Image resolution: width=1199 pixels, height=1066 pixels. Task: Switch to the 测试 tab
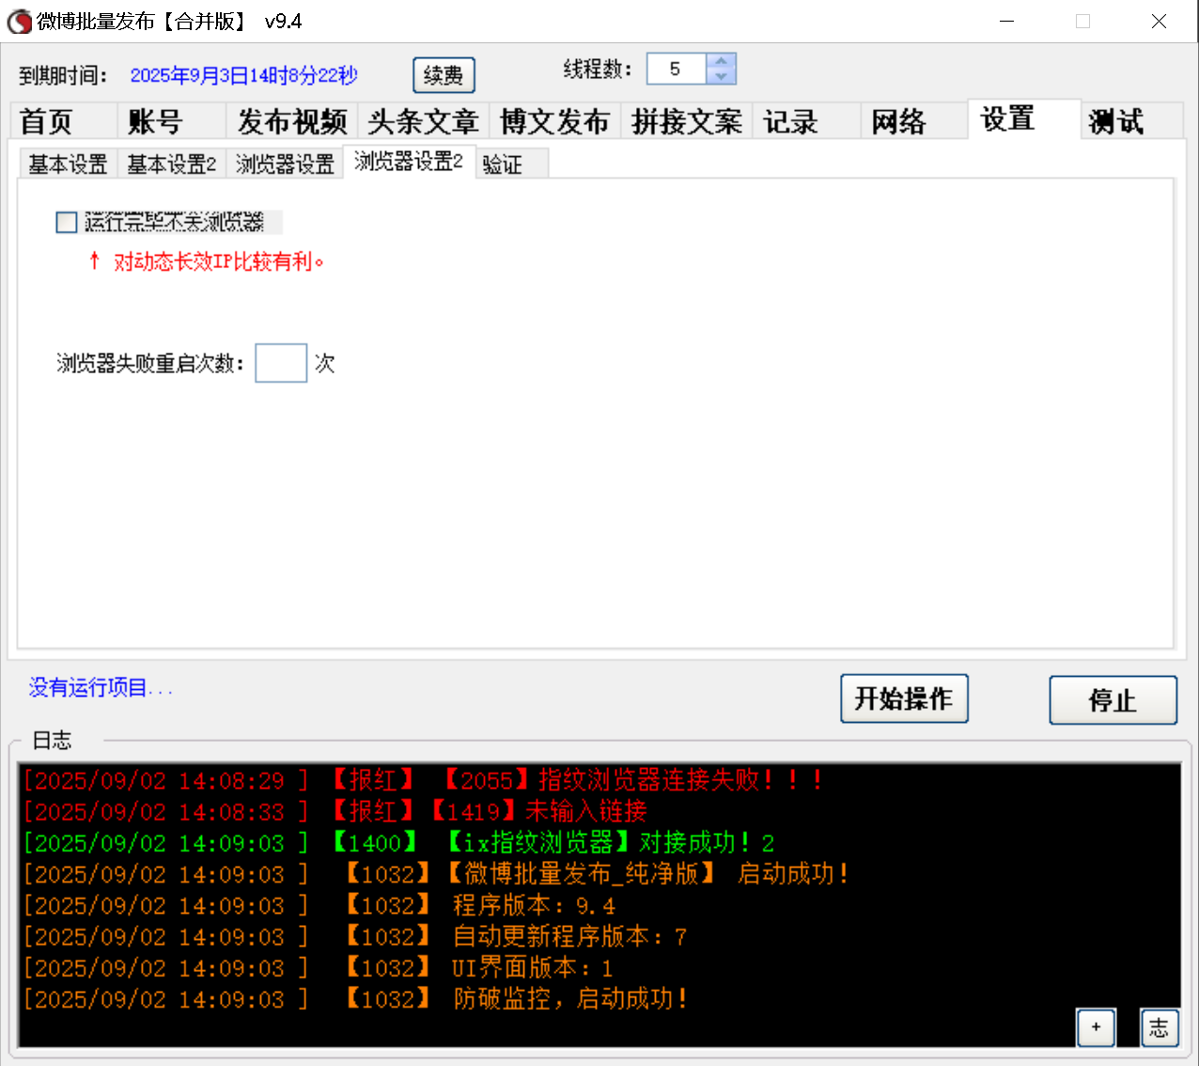click(1115, 120)
